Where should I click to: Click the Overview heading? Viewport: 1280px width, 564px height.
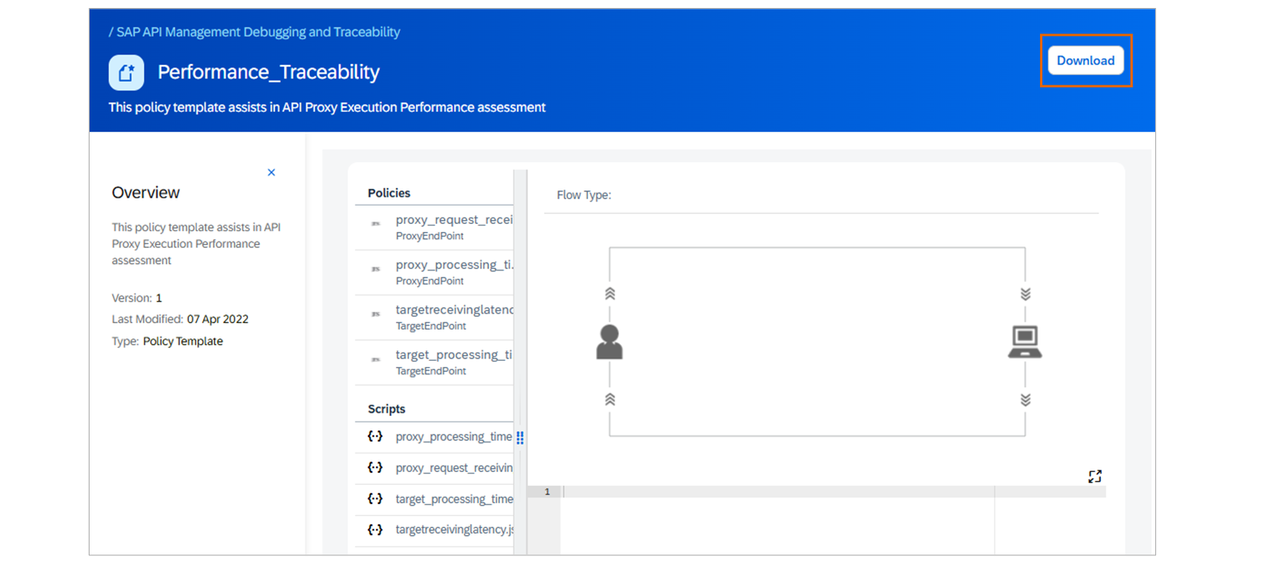click(x=146, y=193)
